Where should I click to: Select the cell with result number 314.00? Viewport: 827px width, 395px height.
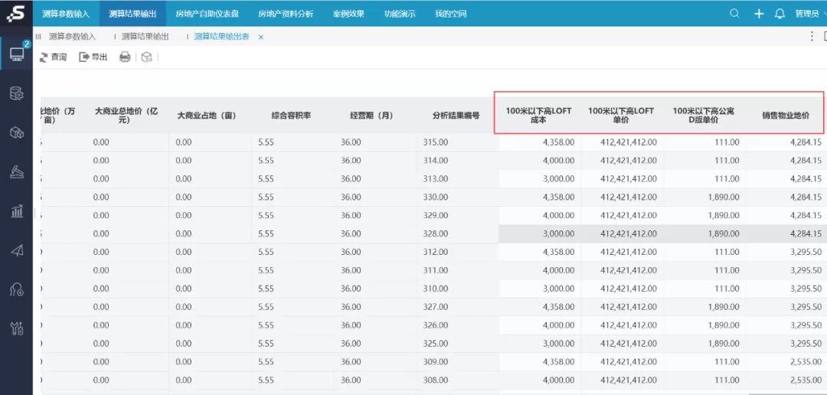[x=457, y=160]
